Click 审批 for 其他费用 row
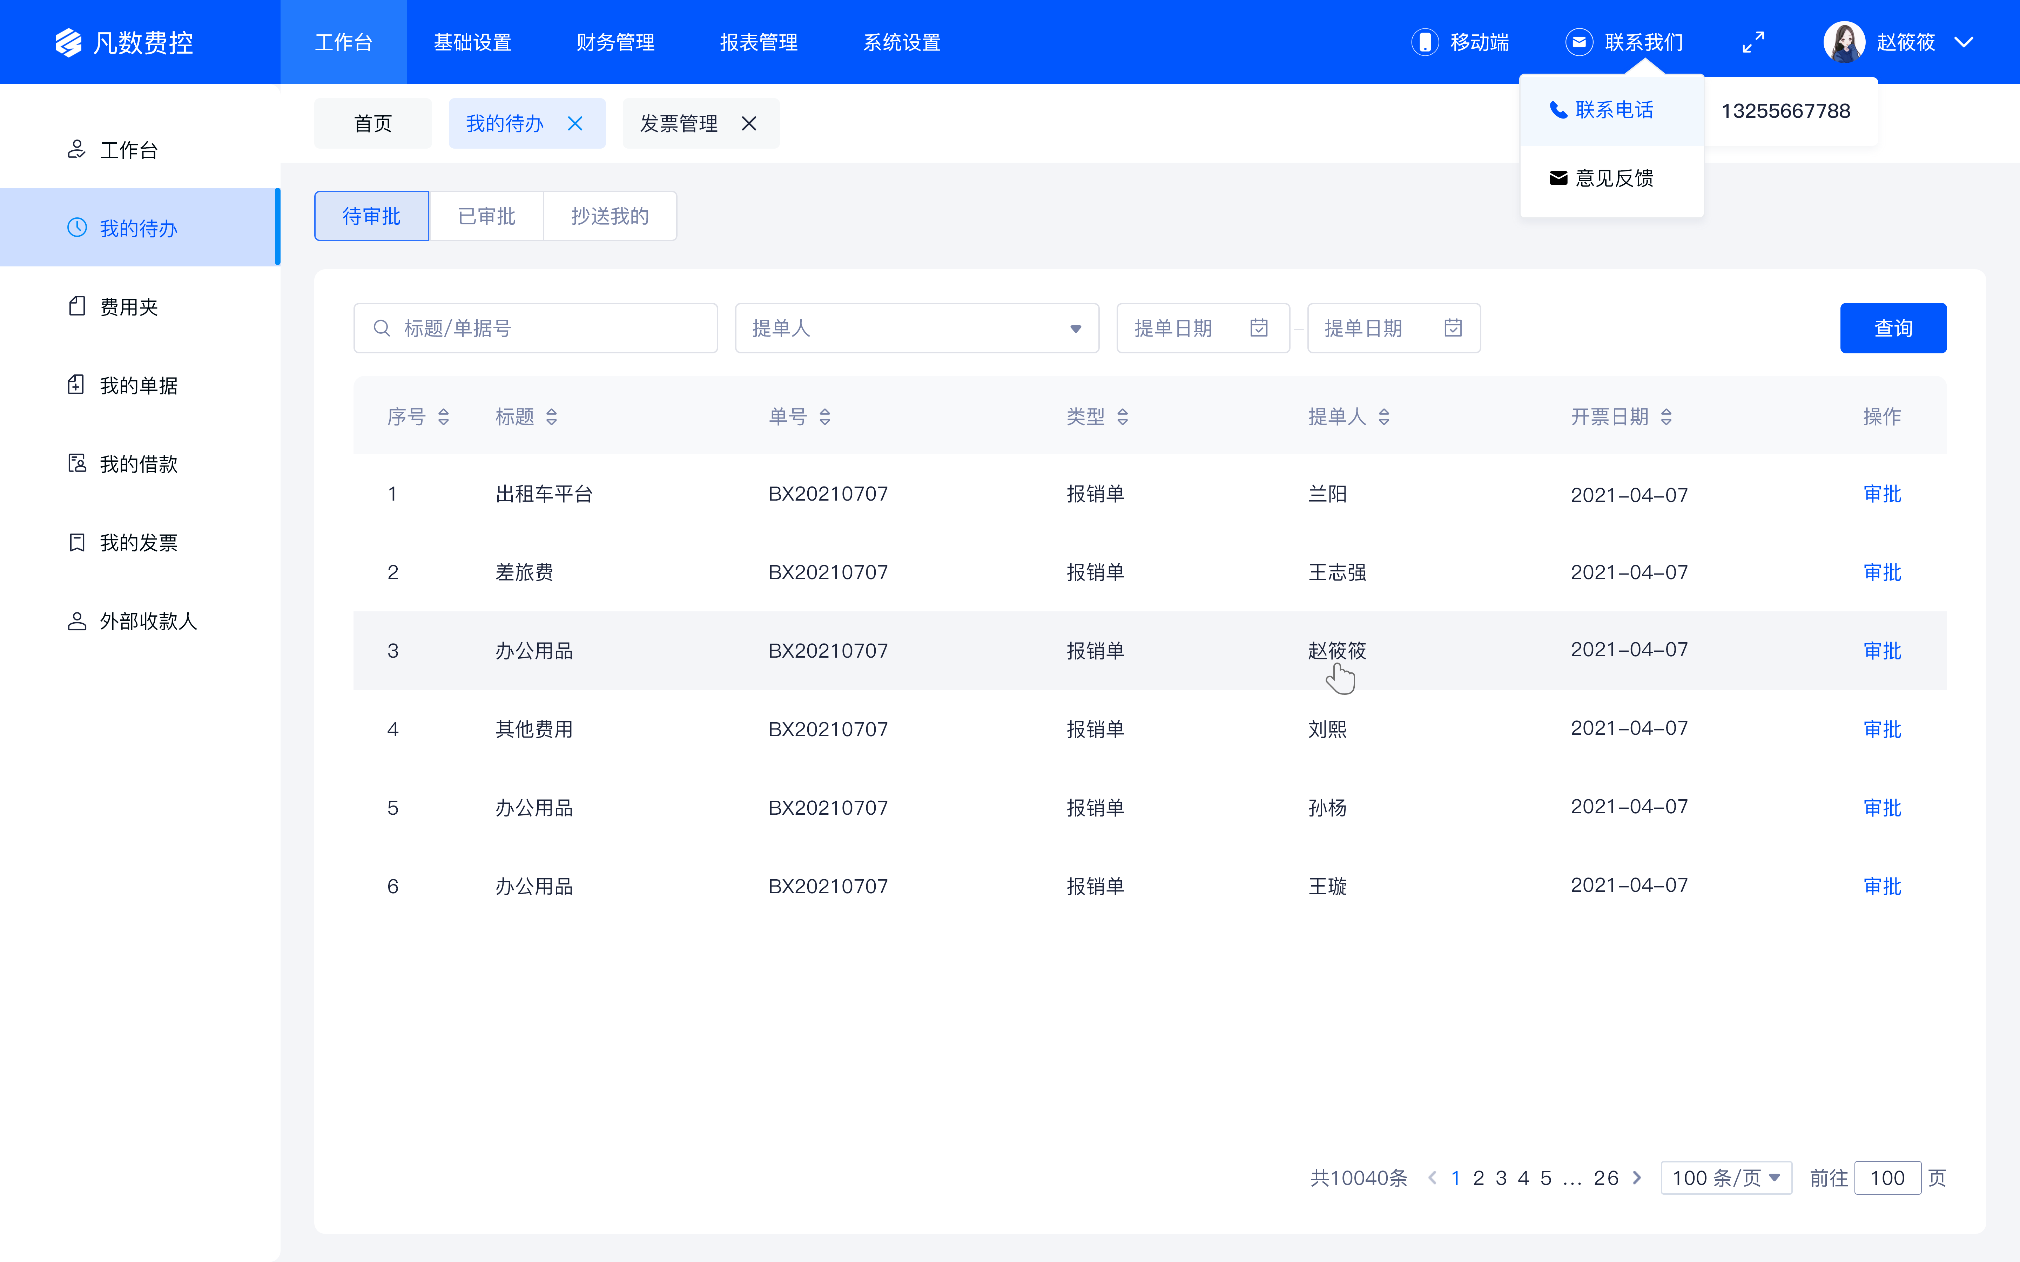 click(x=1882, y=730)
